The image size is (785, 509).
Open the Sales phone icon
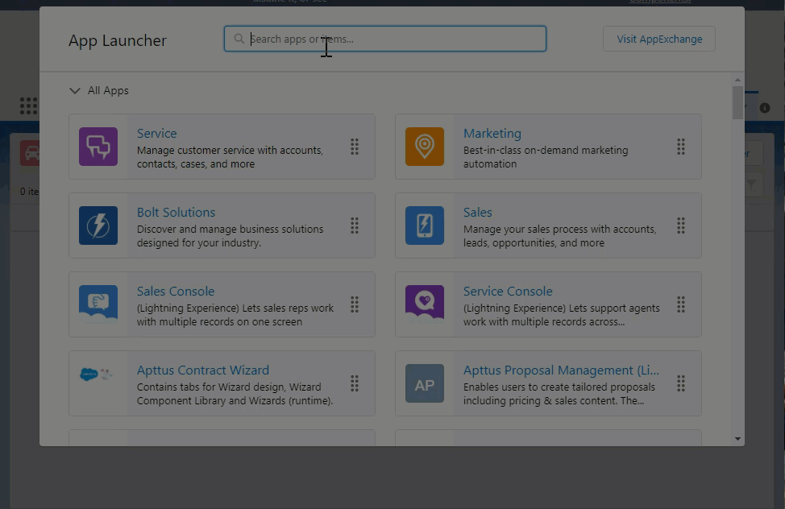[424, 226]
